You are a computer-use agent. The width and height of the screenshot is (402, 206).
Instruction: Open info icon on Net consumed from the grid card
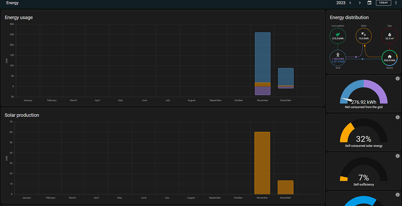398,79
